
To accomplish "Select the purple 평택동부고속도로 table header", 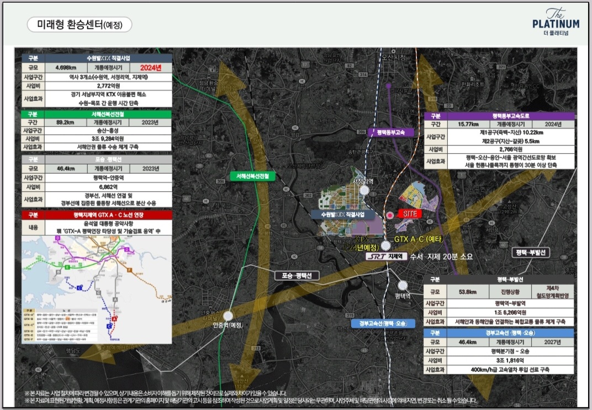I will 510,116.
